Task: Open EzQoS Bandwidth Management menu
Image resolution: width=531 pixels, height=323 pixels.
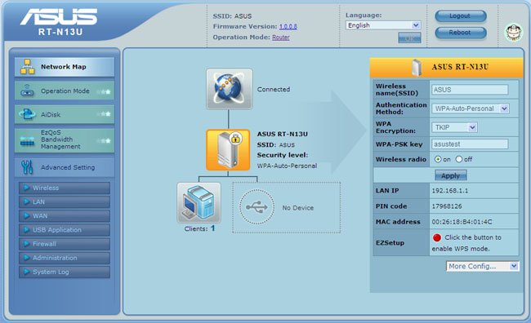Action: pos(65,140)
